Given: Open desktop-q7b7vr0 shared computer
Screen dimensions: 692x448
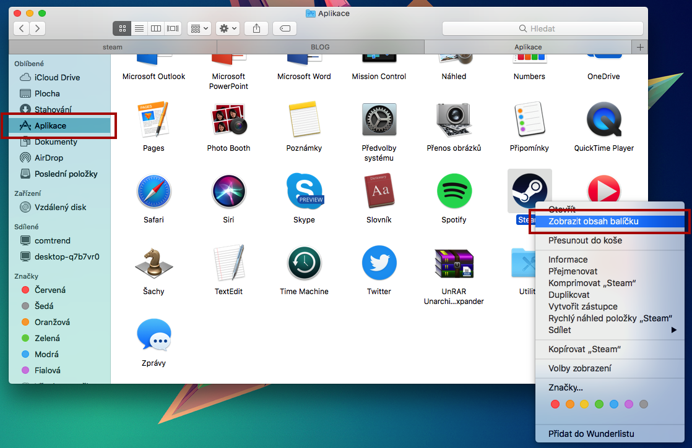Looking at the screenshot, I should coord(59,256).
